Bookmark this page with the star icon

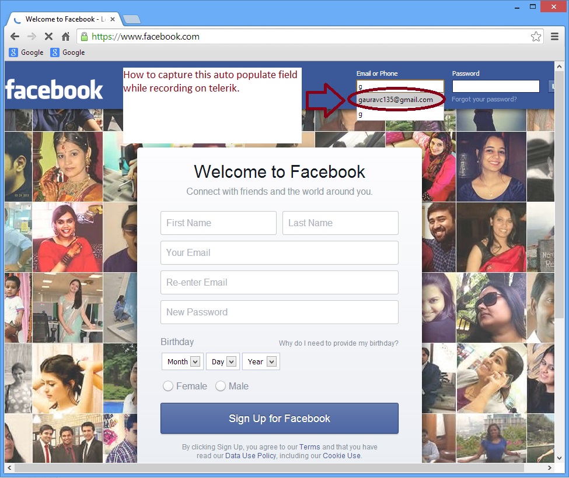click(536, 36)
